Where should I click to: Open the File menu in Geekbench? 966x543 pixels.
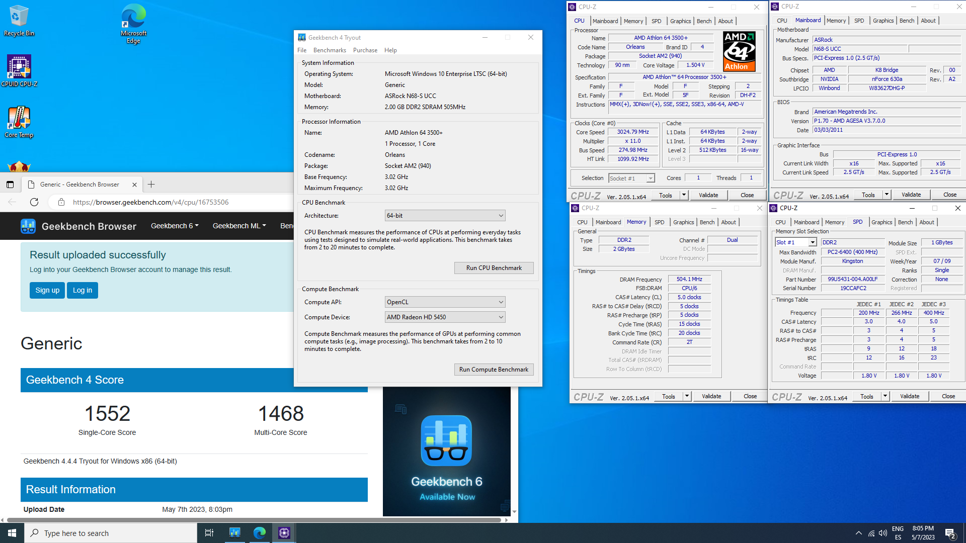pos(302,50)
